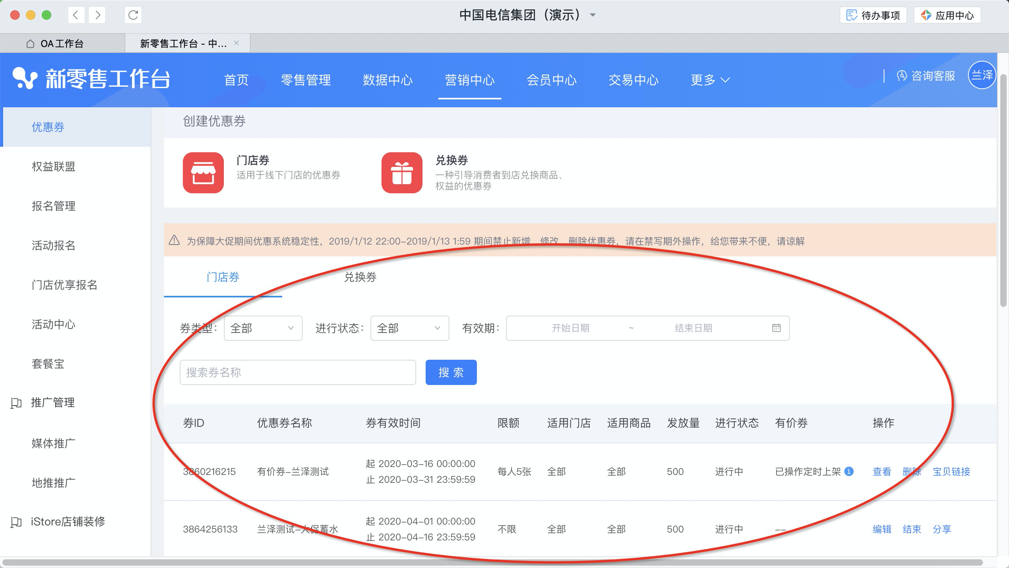Click the 推广管理 sidebar section icon
Viewport: 1009px width, 568px height.
16,403
